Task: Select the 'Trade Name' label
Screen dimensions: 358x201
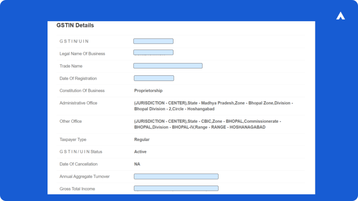Action: (x=71, y=66)
